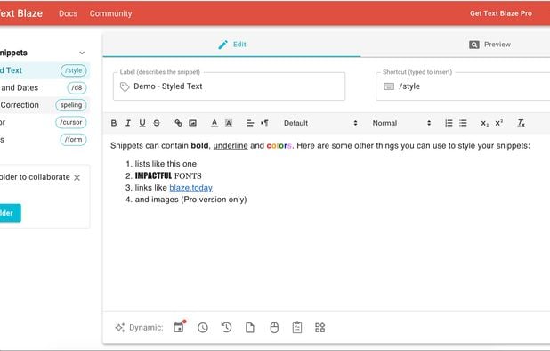Insert the dynamic page document command
This screenshot has width=550, height=351.
click(x=250, y=328)
